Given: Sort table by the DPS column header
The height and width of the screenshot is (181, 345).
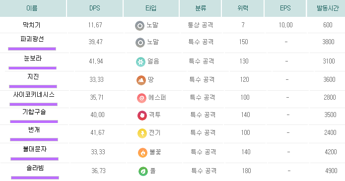Looking at the screenshot, I should [x=95, y=8].
